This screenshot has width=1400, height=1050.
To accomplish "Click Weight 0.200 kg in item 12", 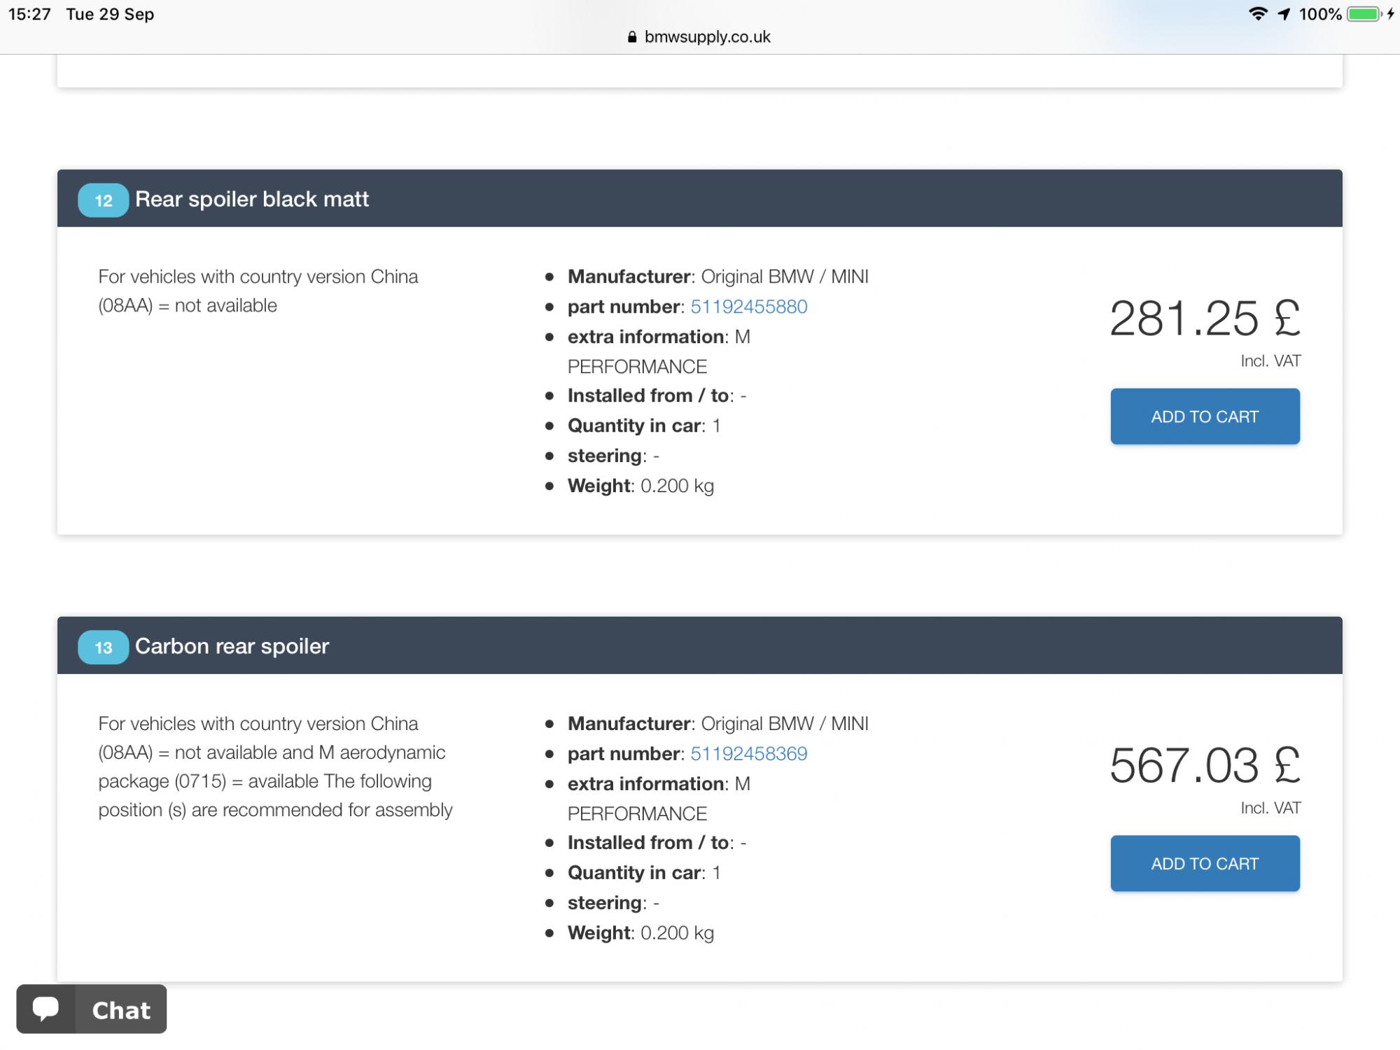I will click(640, 486).
